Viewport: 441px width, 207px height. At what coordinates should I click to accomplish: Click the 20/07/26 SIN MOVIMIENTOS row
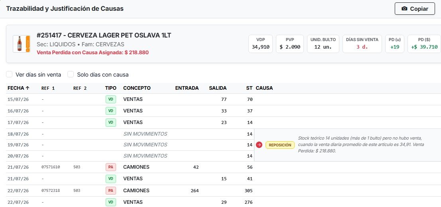(x=130, y=156)
